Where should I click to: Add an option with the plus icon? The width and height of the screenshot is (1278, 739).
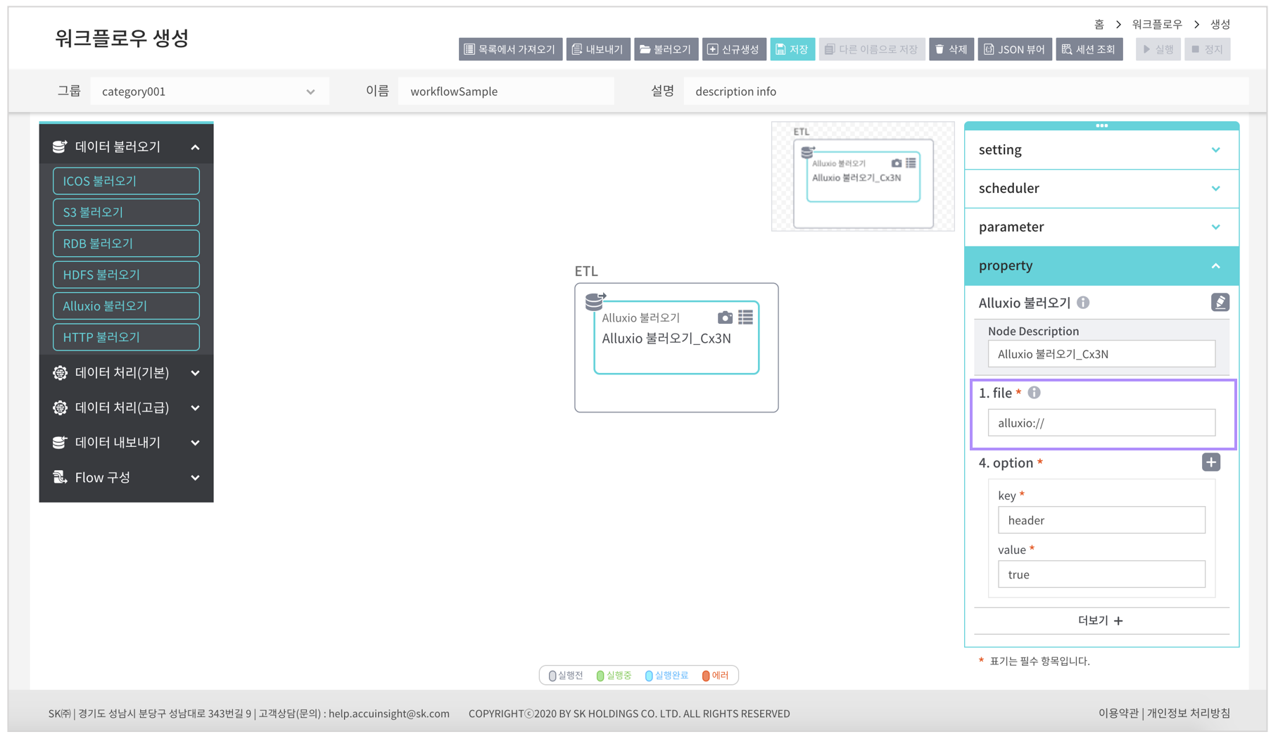click(x=1210, y=462)
